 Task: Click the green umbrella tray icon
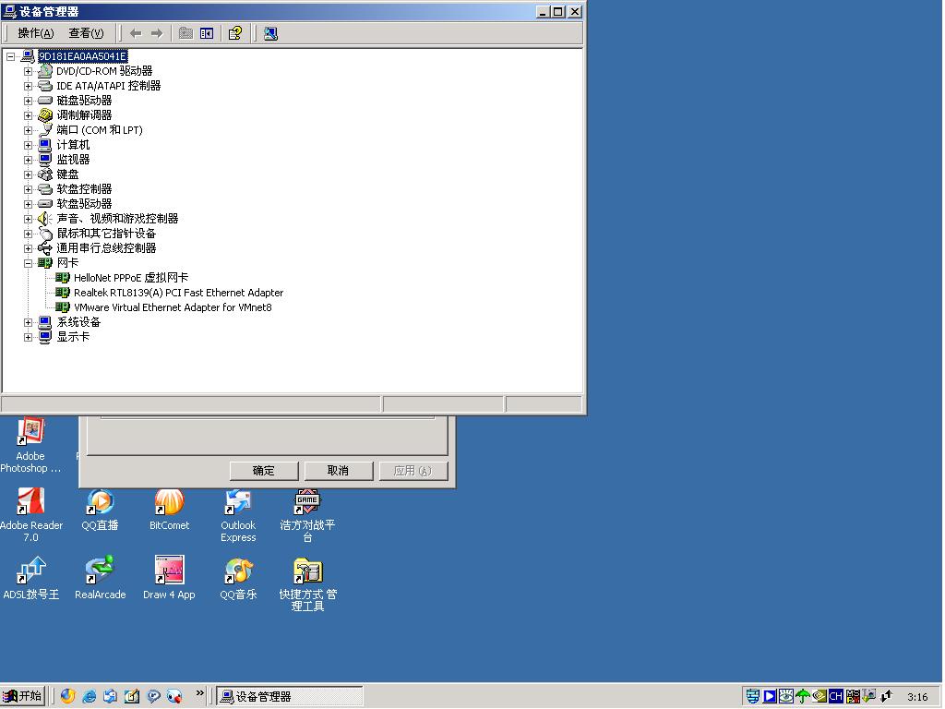pos(802,696)
